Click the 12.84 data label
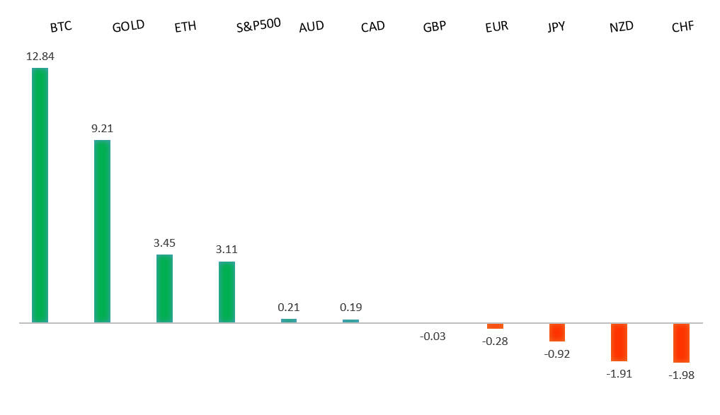This screenshot has width=720, height=415. pyautogui.click(x=40, y=57)
